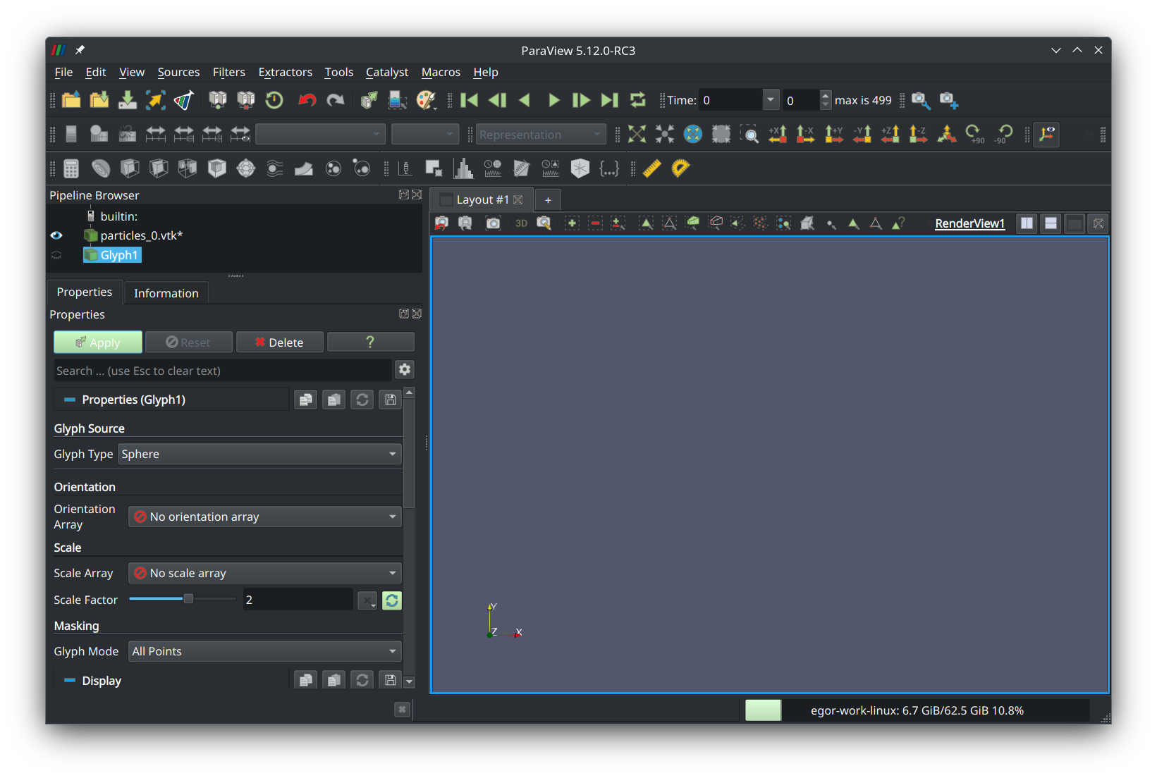Set view direction to +X
The height and width of the screenshot is (778, 1157).
[777, 134]
